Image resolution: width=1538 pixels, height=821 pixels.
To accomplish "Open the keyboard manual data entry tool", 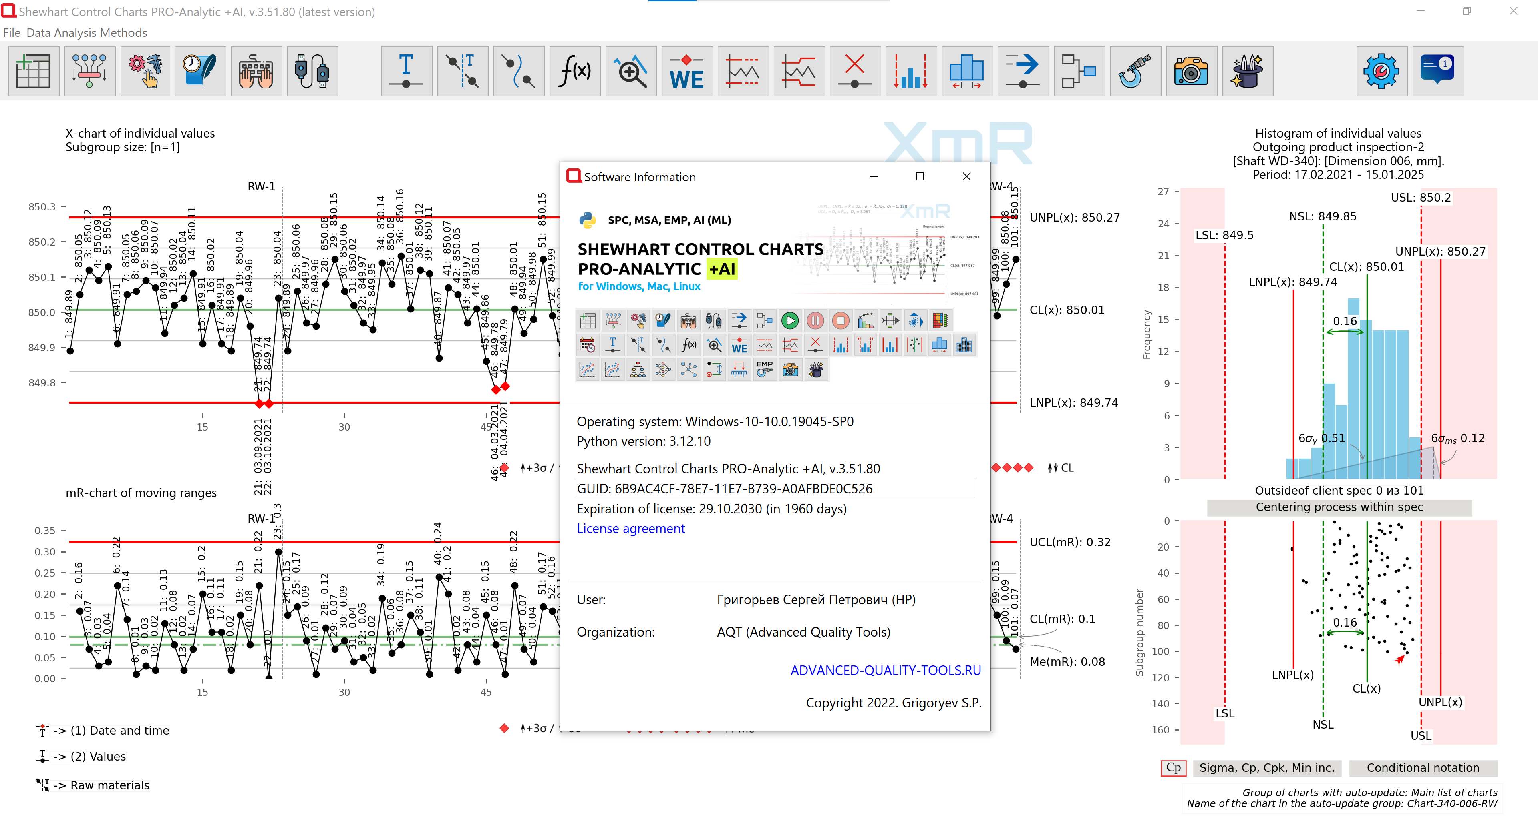I will pyautogui.click(x=256, y=72).
